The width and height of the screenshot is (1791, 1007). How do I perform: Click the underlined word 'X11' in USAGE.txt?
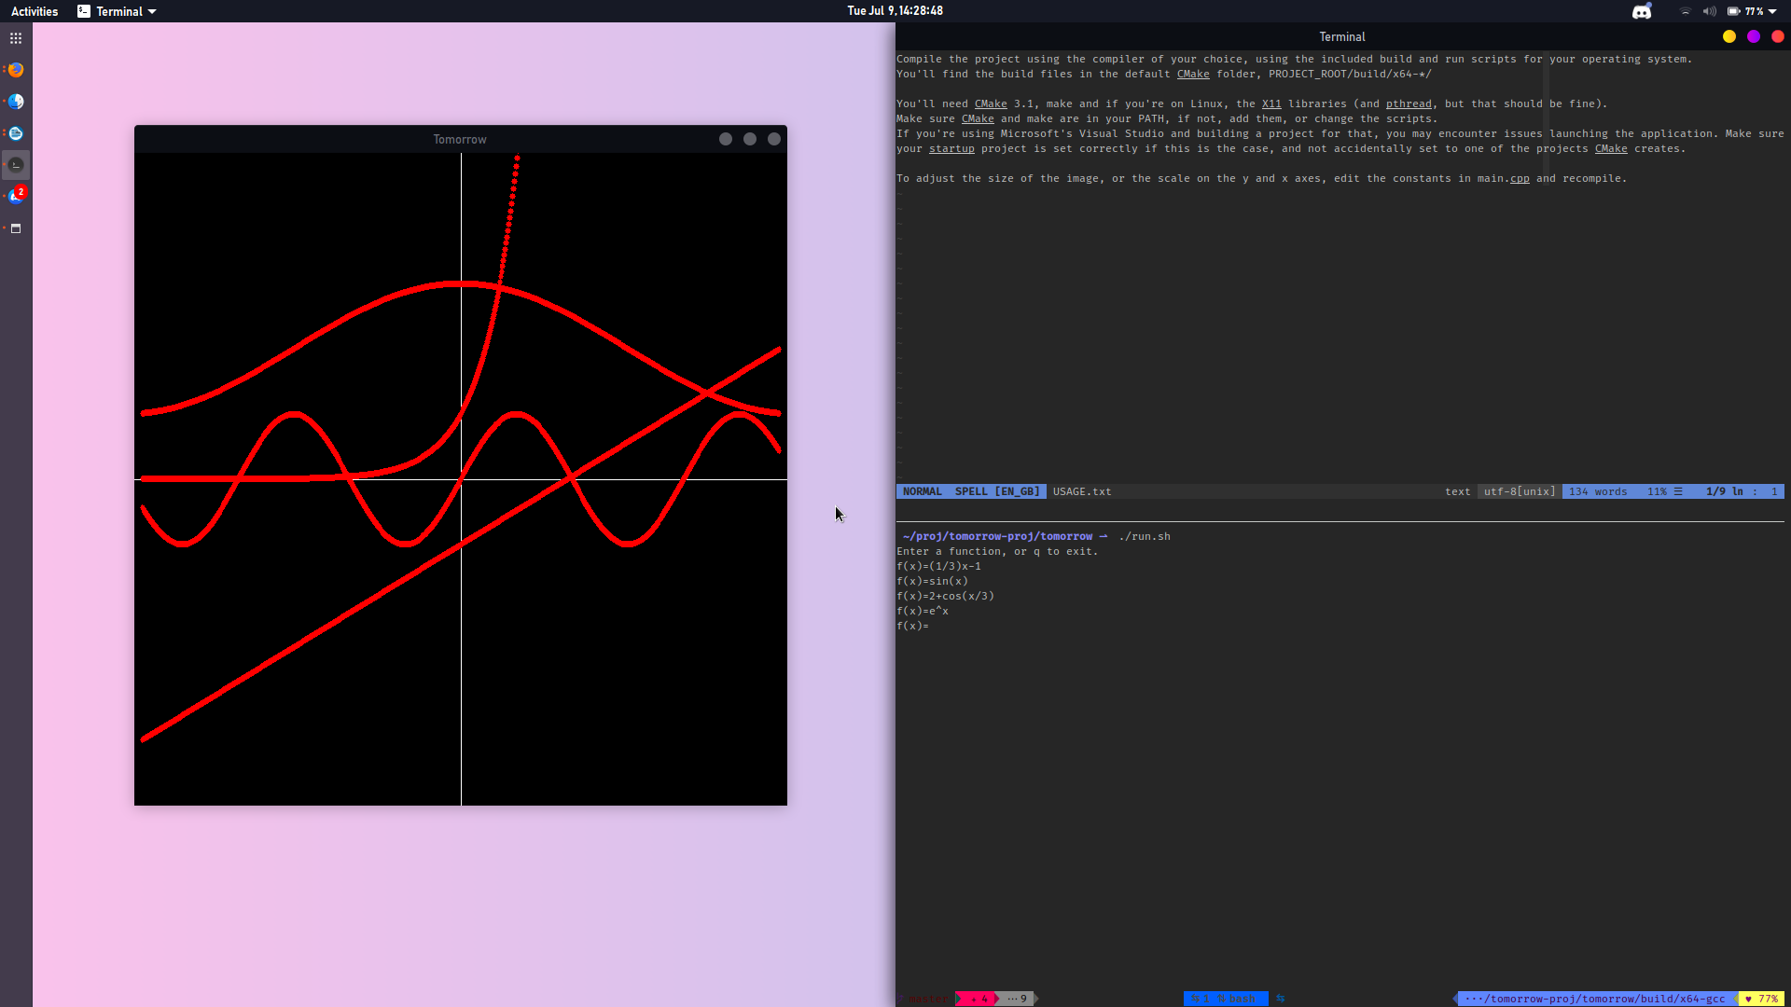[1271, 103]
